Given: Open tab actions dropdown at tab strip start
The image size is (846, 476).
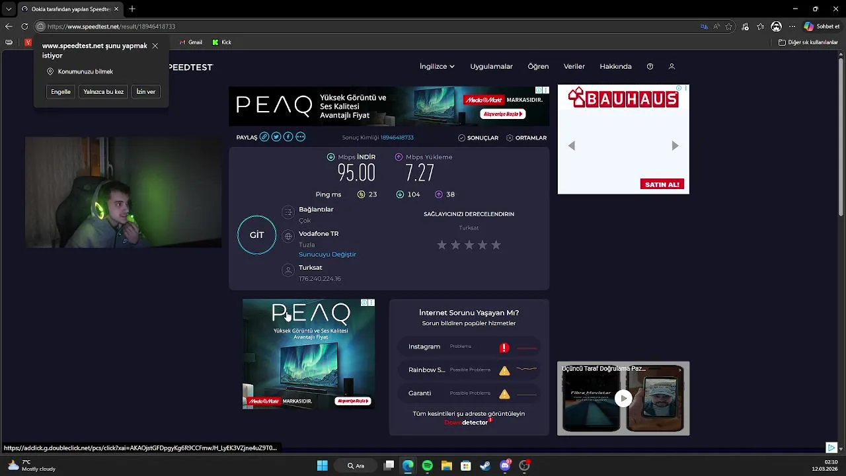Looking at the screenshot, I should tap(9, 9).
